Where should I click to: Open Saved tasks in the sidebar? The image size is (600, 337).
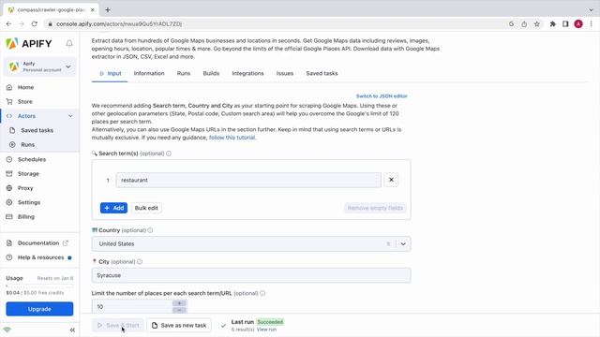tap(37, 130)
